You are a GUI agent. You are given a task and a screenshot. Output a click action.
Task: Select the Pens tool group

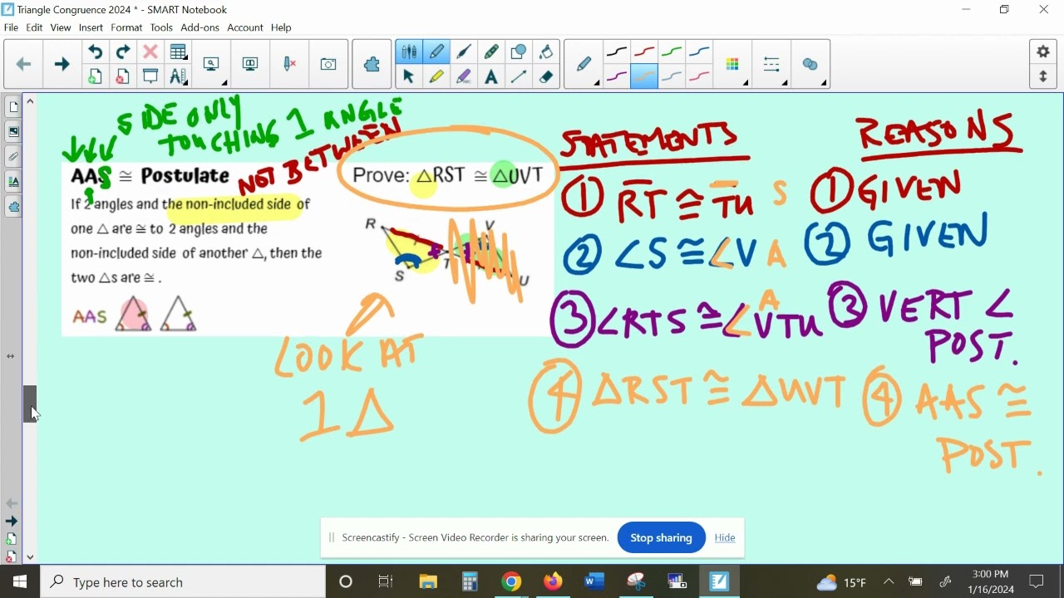tap(408, 52)
